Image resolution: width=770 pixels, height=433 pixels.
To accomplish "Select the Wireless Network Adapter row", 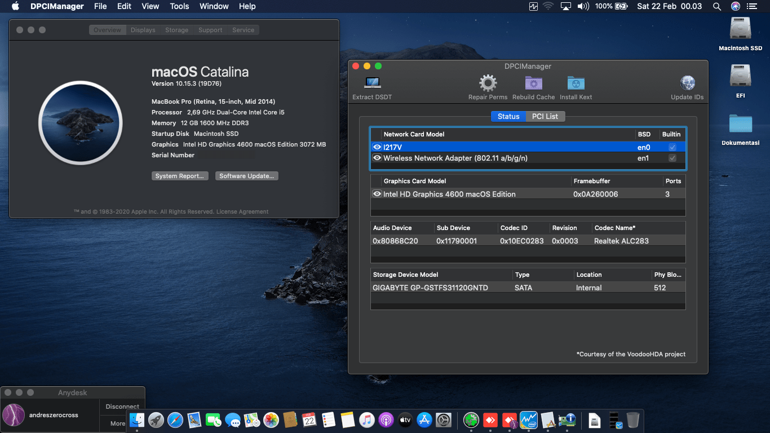I will click(x=528, y=158).
